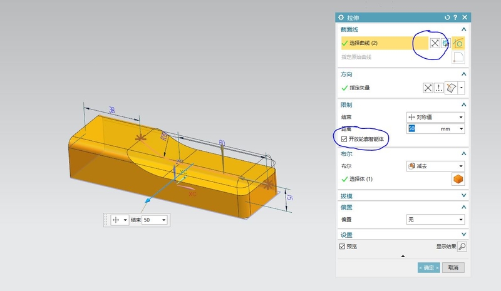The height and width of the screenshot is (291, 501).
Task: Click the second icon next to 选择曲线
Action: 446,43
